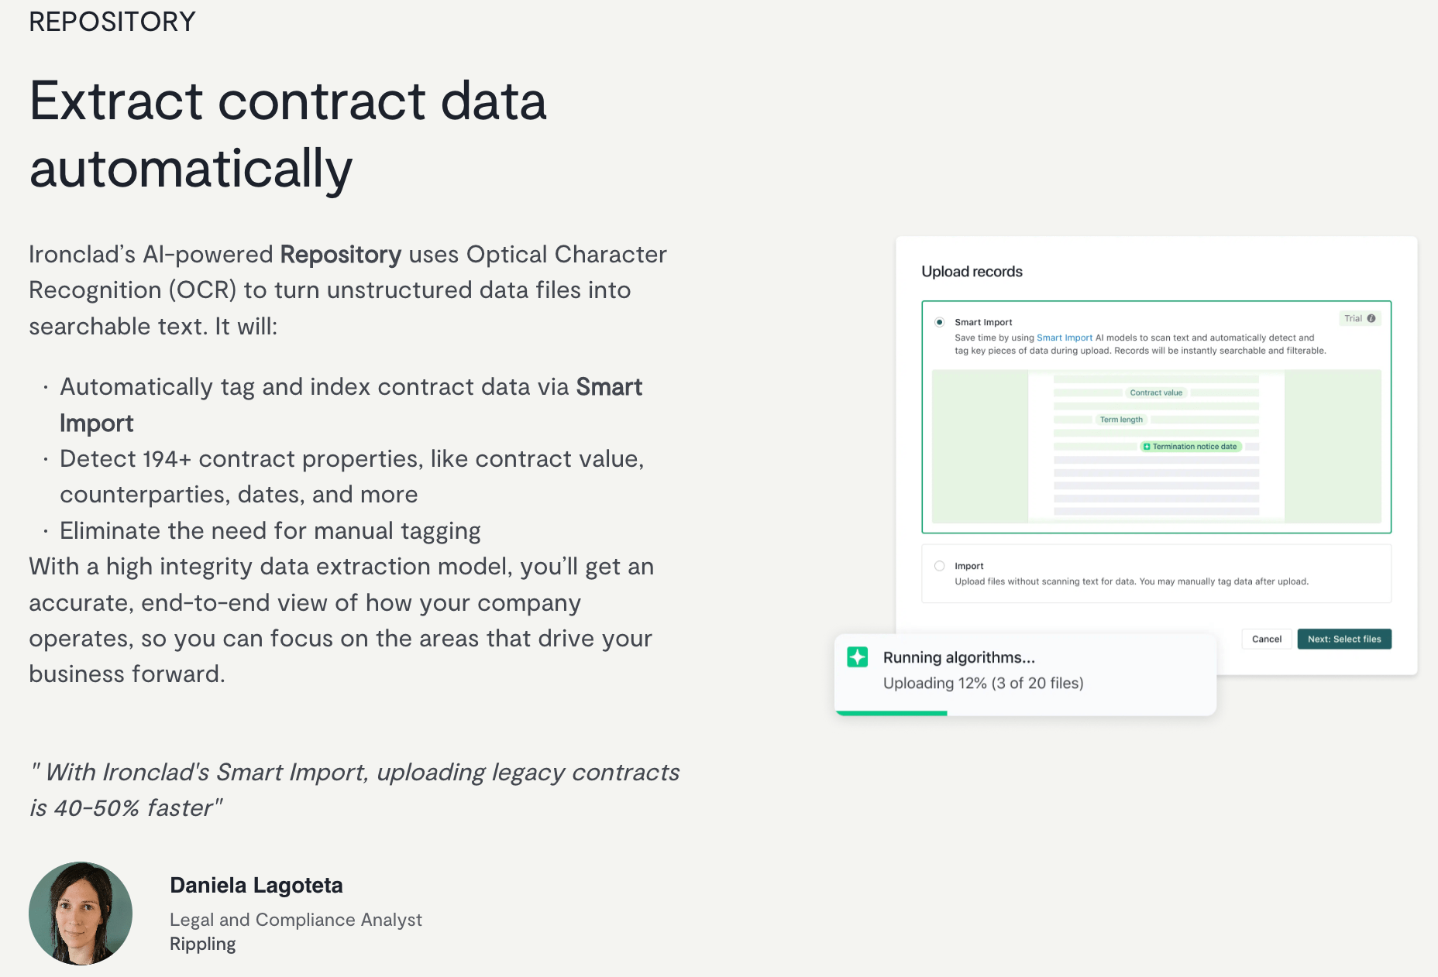
Task: Select the Smart Import radio button
Action: [x=939, y=321]
